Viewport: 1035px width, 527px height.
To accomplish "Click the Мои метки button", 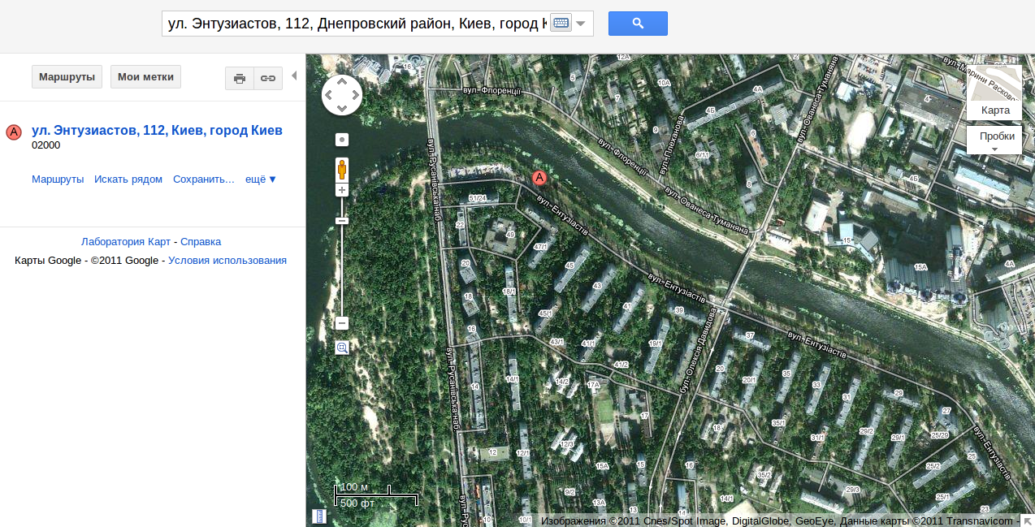I will tap(145, 77).
